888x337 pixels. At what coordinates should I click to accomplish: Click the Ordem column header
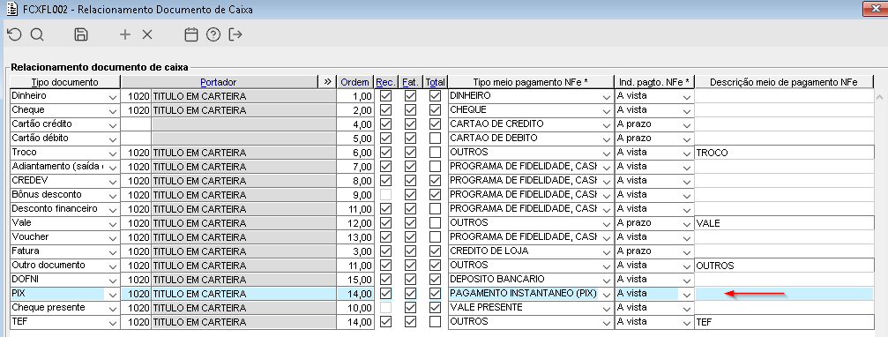pyautogui.click(x=355, y=82)
